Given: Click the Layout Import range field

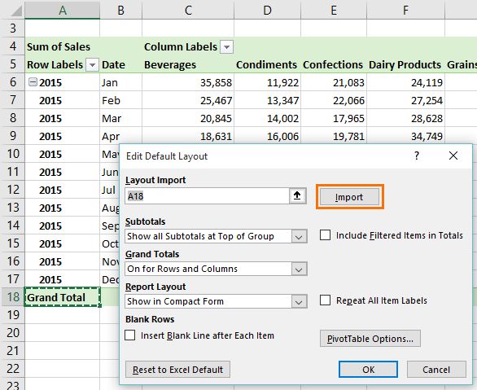Looking at the screenshot, I should [x=207, y=196].
